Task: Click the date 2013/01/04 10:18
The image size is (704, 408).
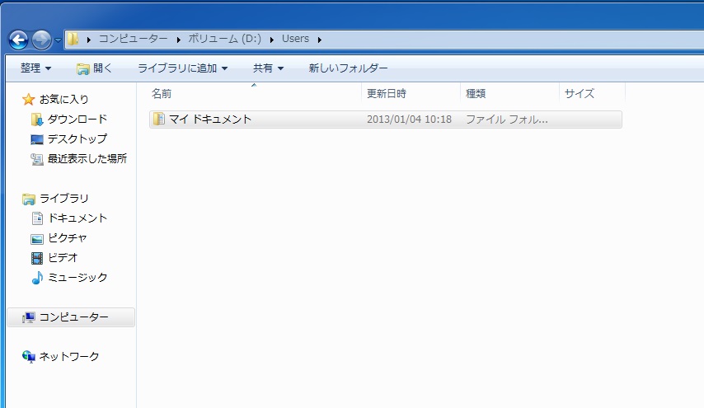Action: [x=409, y=120]
